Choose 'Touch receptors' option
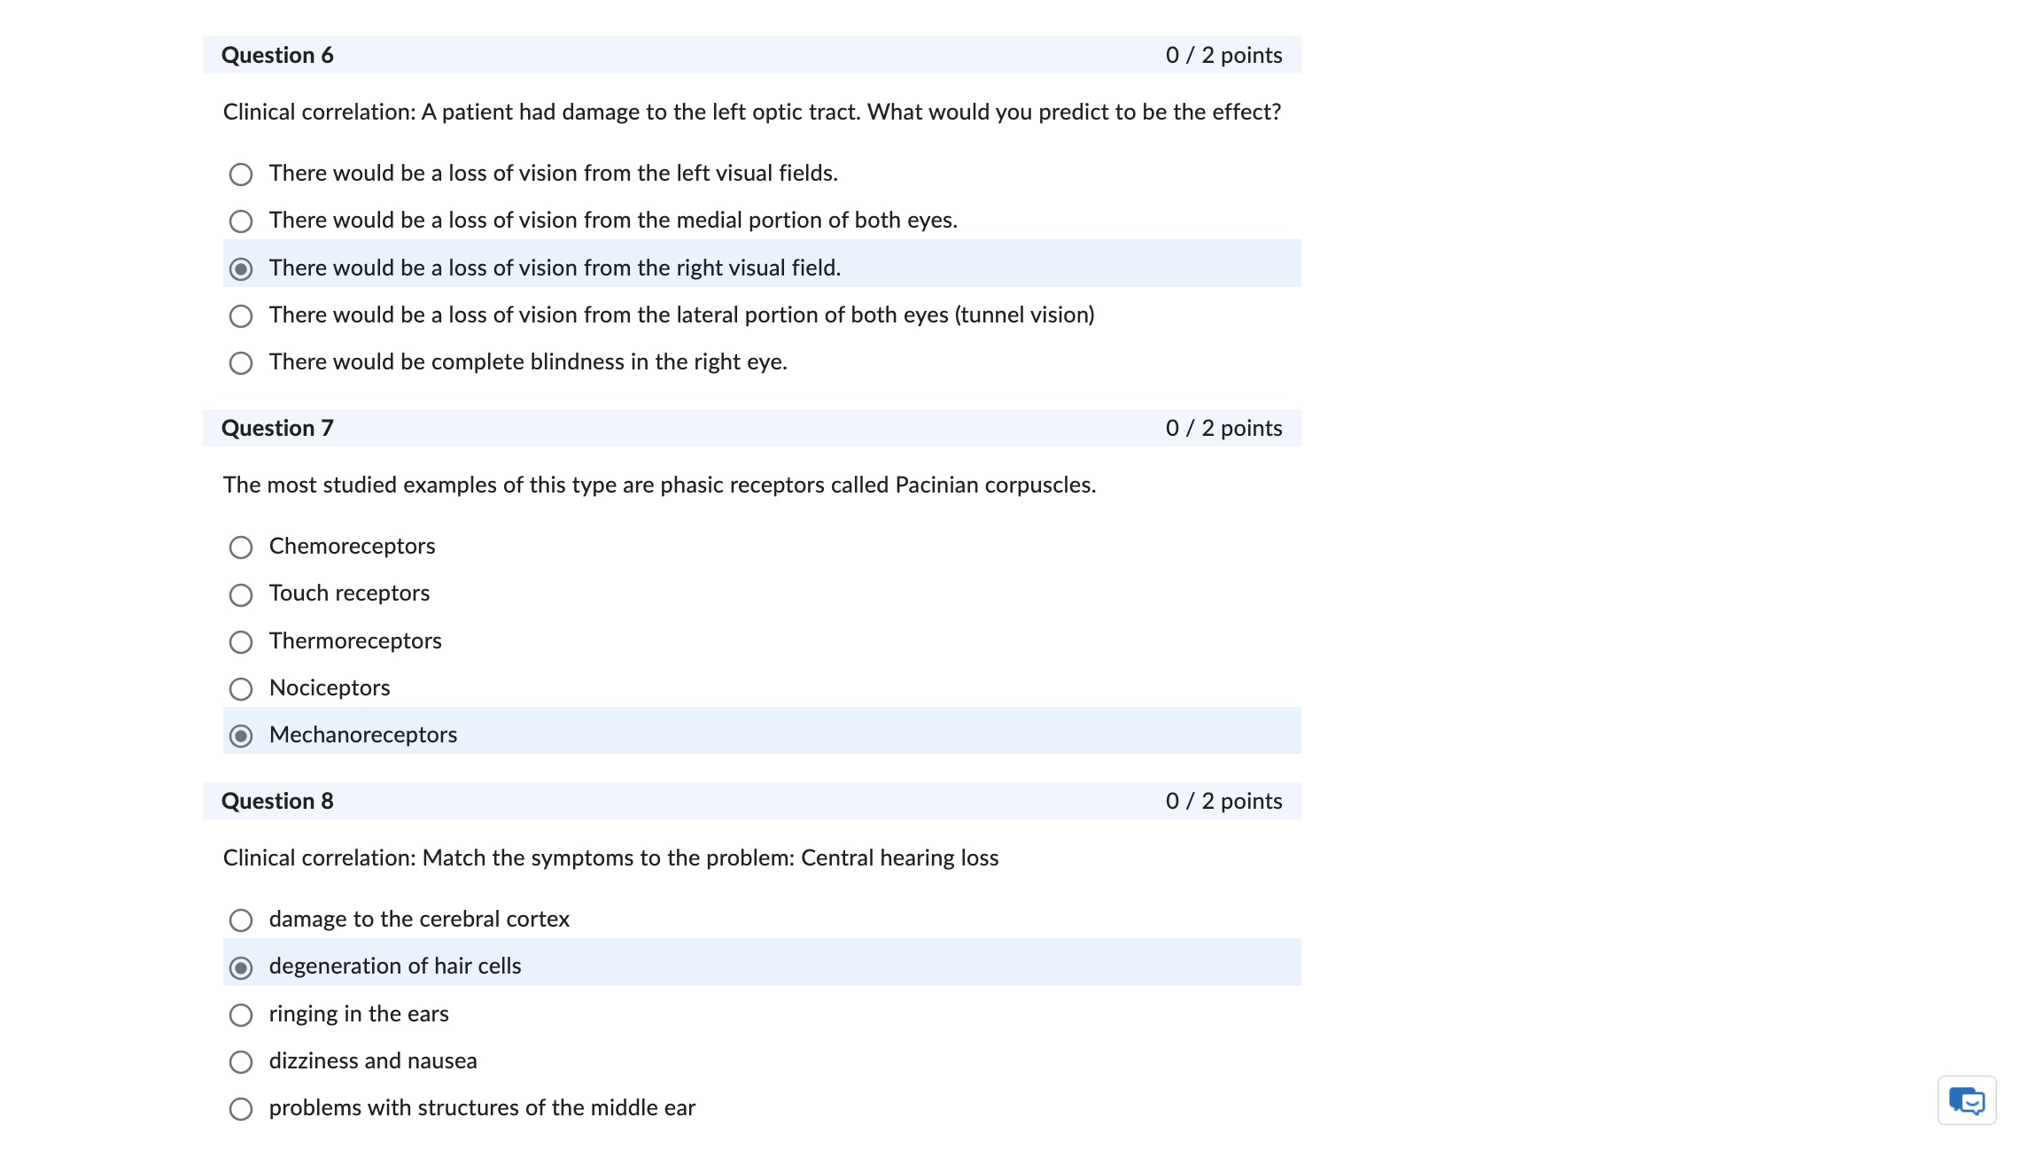This screenshot has height=1149, width=2027. tap(240, 594)
